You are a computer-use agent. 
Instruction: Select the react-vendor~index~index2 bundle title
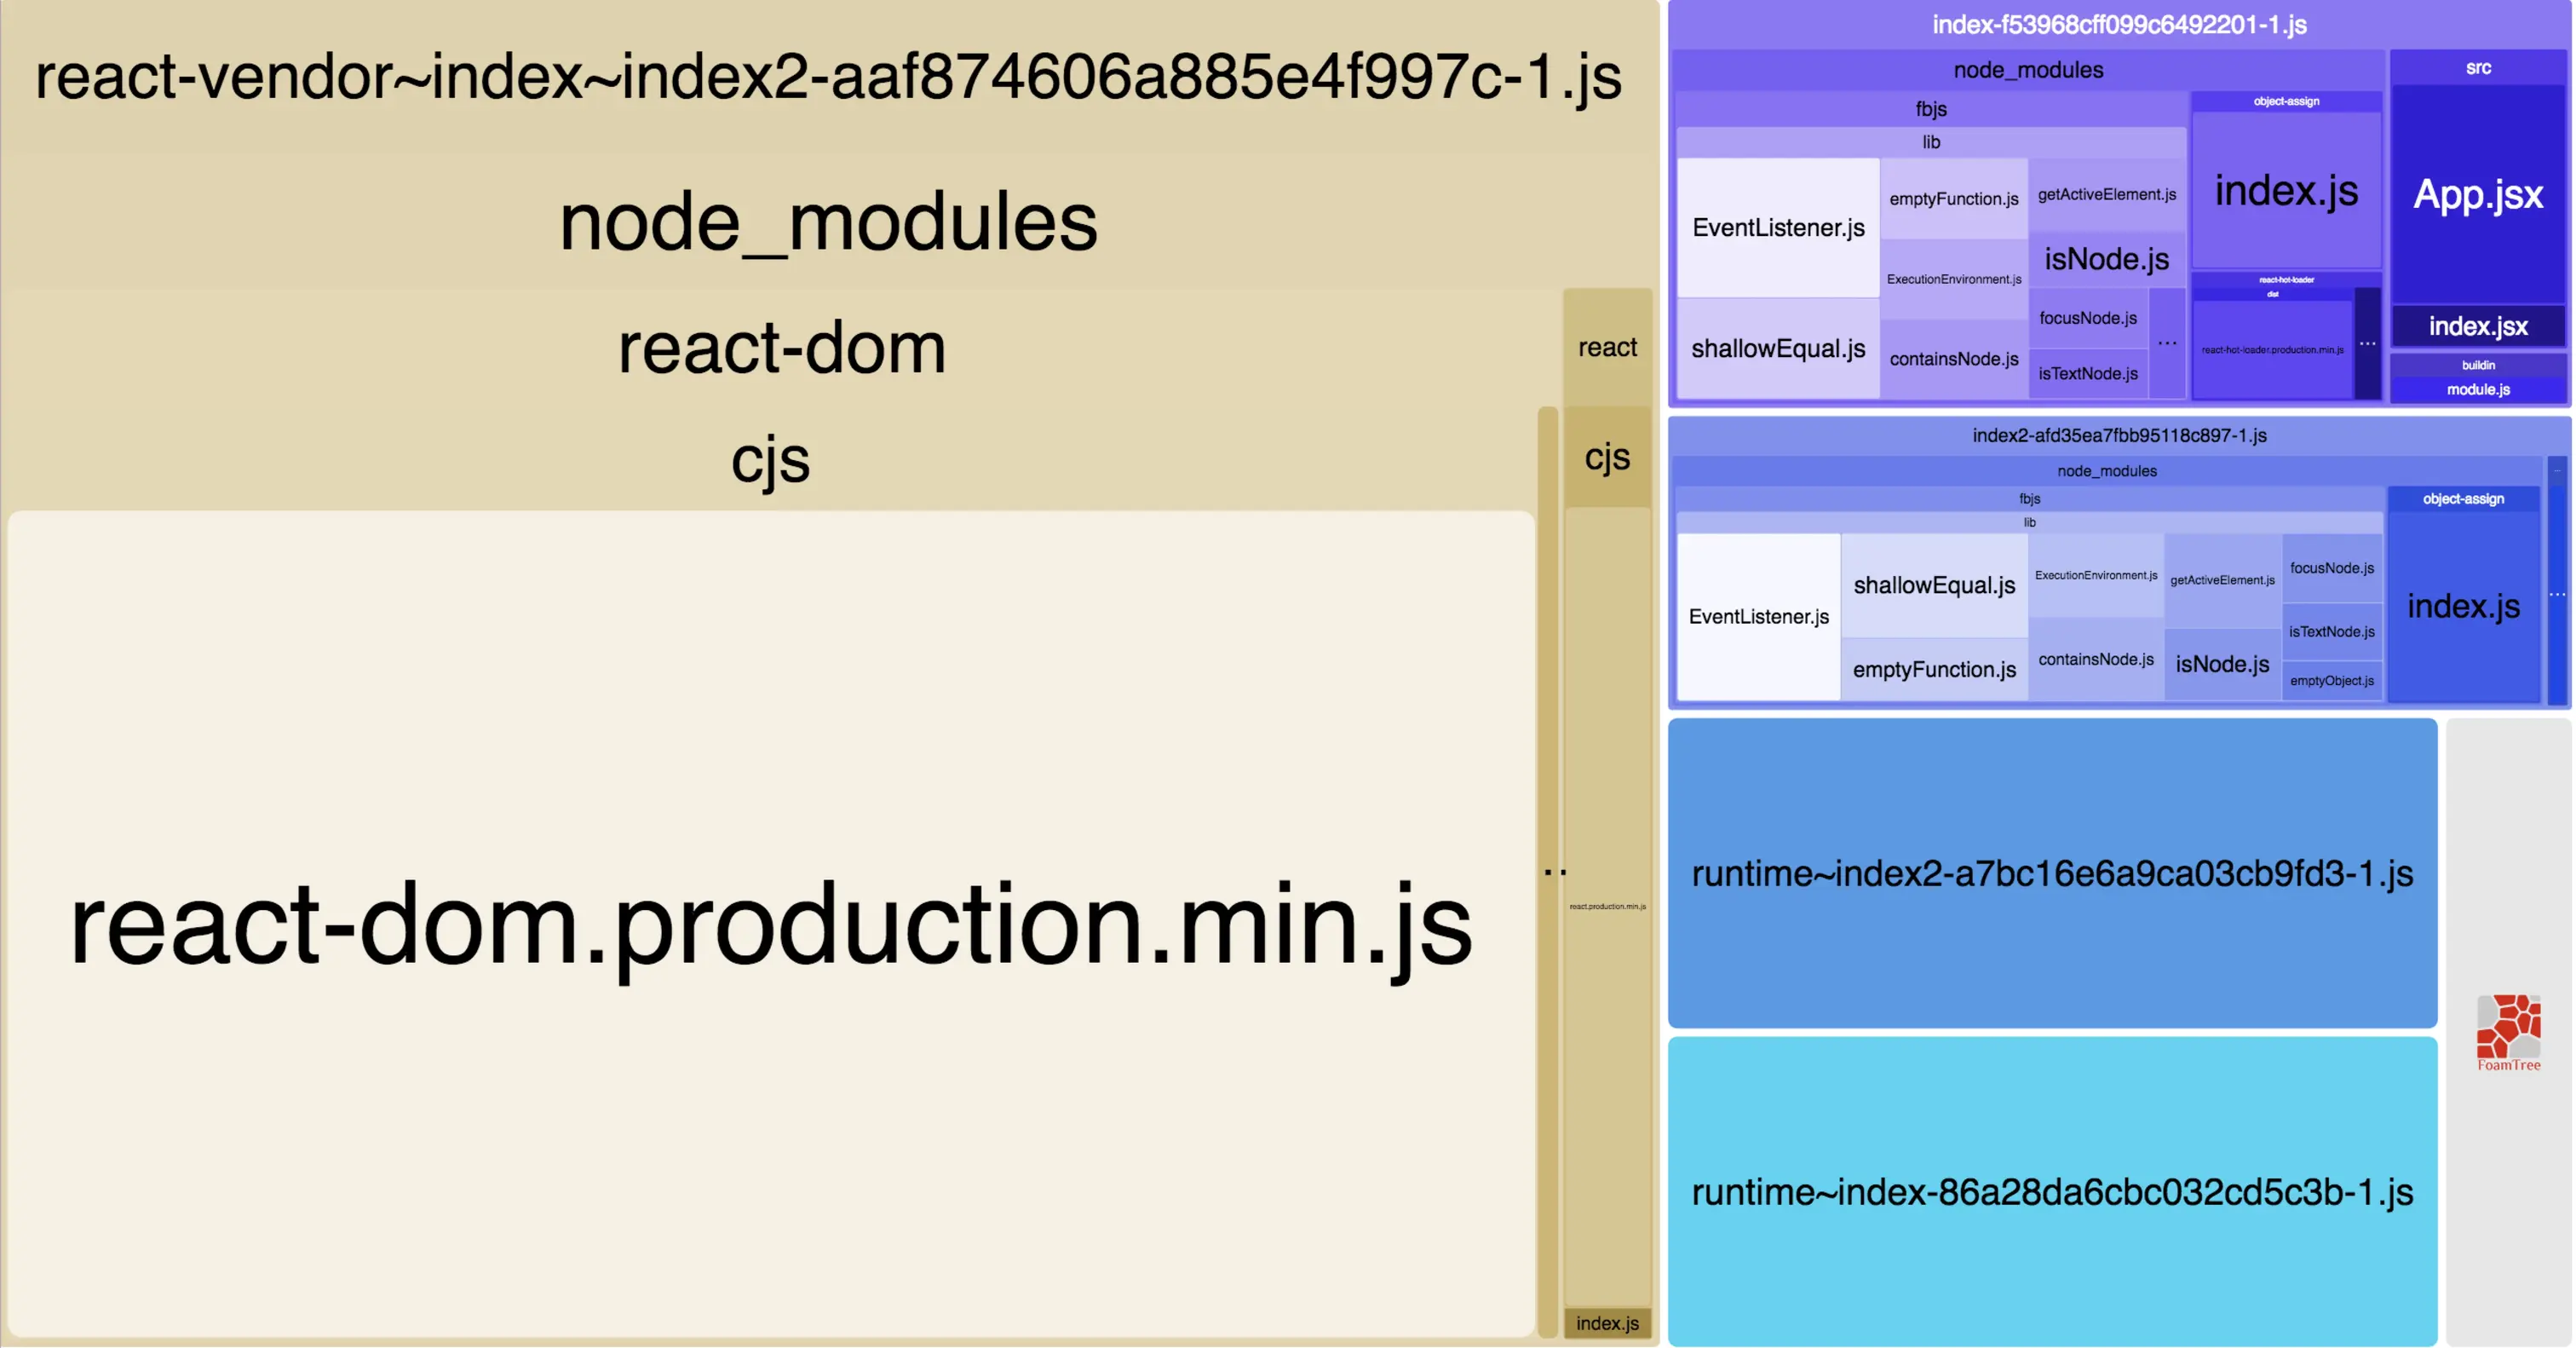pyautogui.click(x=828, y=76)
